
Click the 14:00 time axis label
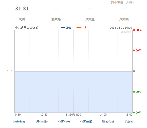point(103,115)
